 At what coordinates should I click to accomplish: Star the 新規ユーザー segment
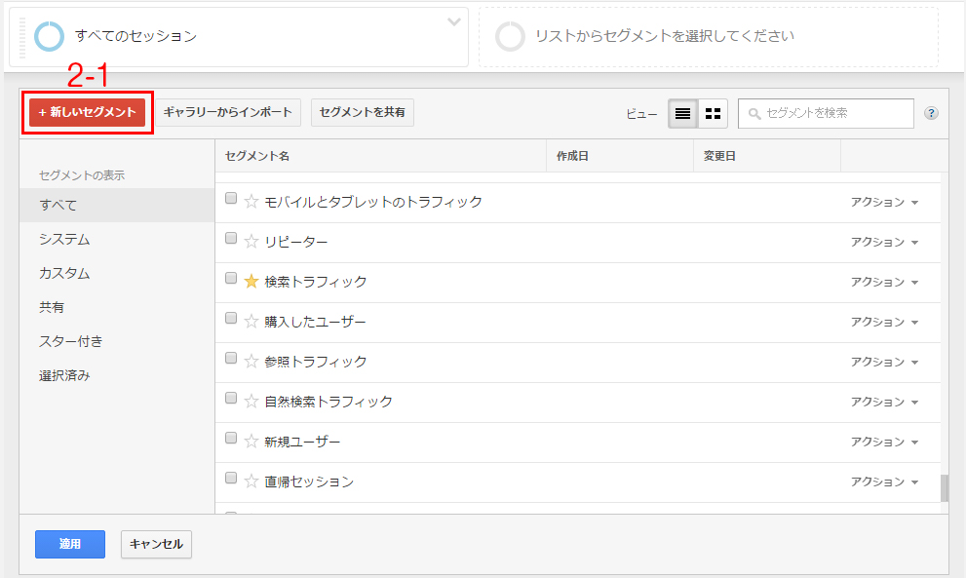click(251, 442)
